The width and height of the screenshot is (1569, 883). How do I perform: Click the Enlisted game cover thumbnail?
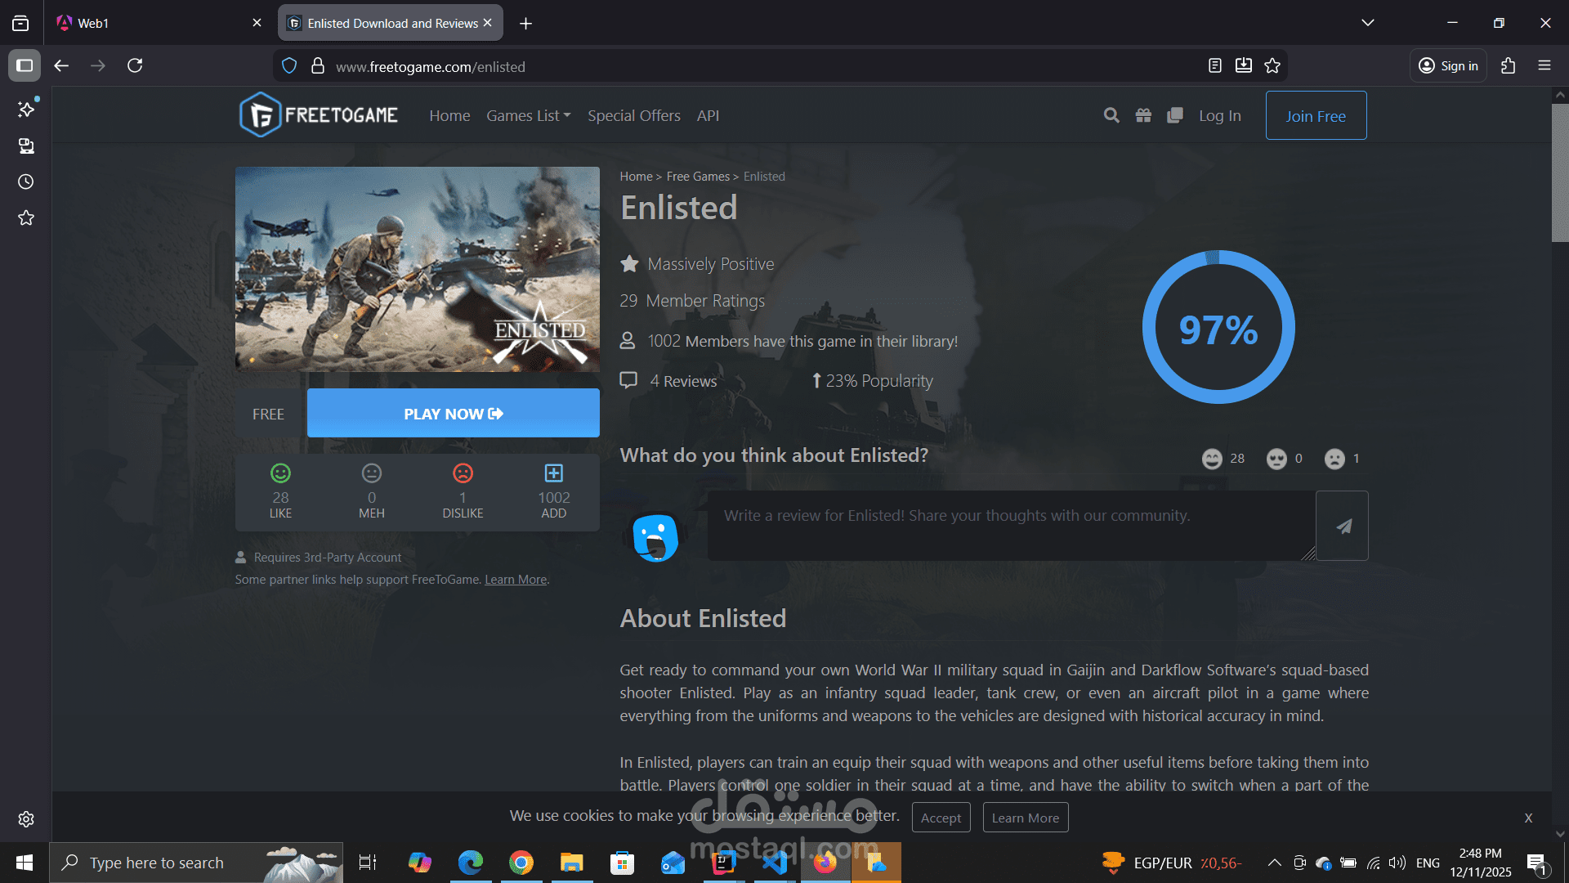coord(418,269)
